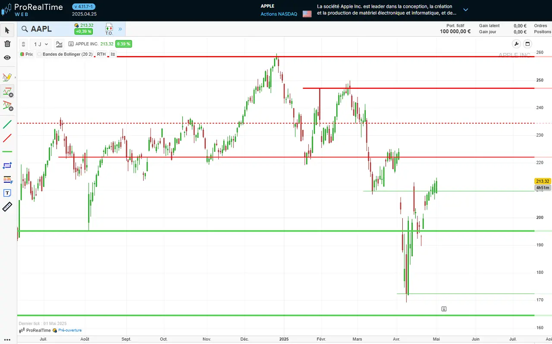Click the Actions NASDAQ link
The image size is (552, 344).
(x=279, y=14)
